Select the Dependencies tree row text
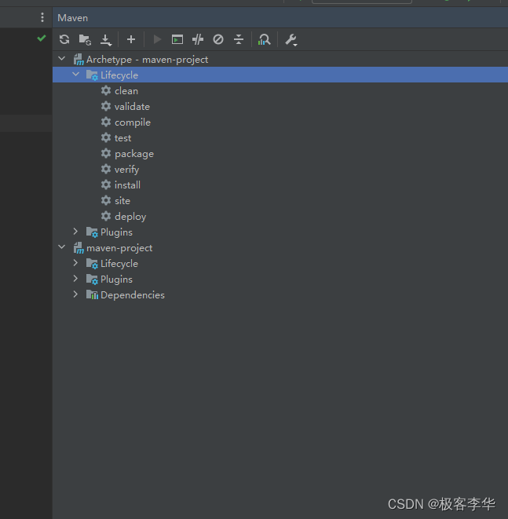Screen dimensions: 508x519 point(133,295)
